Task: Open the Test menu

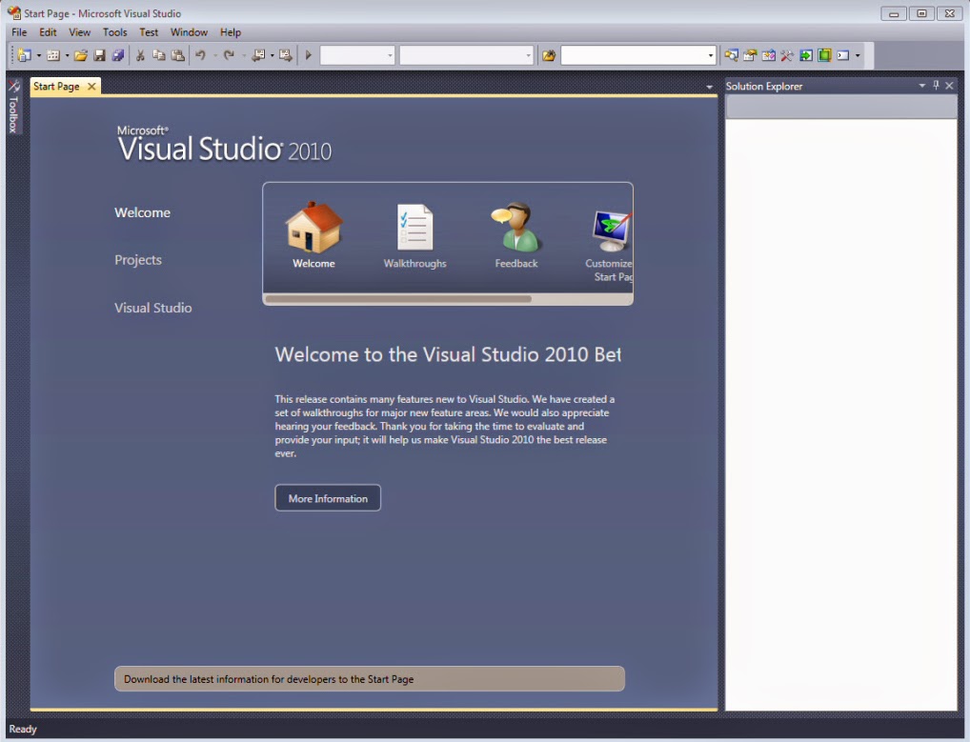Action: point(149,32)
